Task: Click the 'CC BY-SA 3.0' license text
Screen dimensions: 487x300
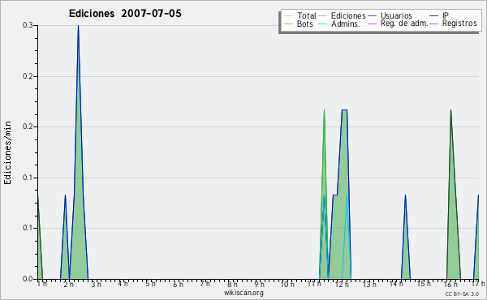Action: pyautogui.click(x=462, y=294)
